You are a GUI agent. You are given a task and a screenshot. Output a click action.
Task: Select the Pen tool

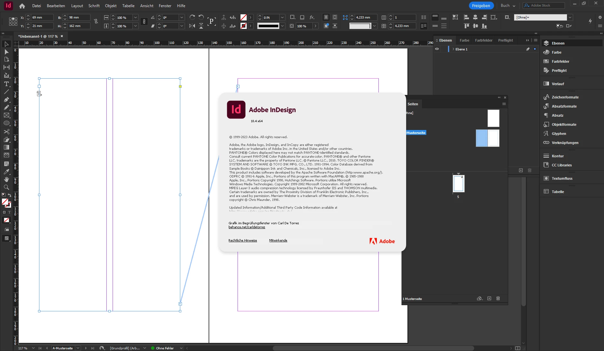[7, 99]
